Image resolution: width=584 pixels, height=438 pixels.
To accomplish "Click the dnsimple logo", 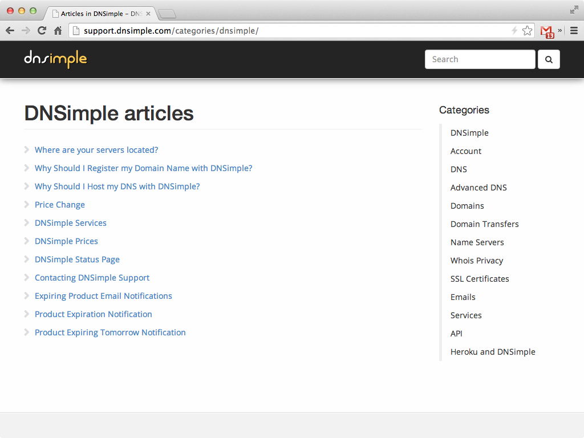I will click(55, 59).
